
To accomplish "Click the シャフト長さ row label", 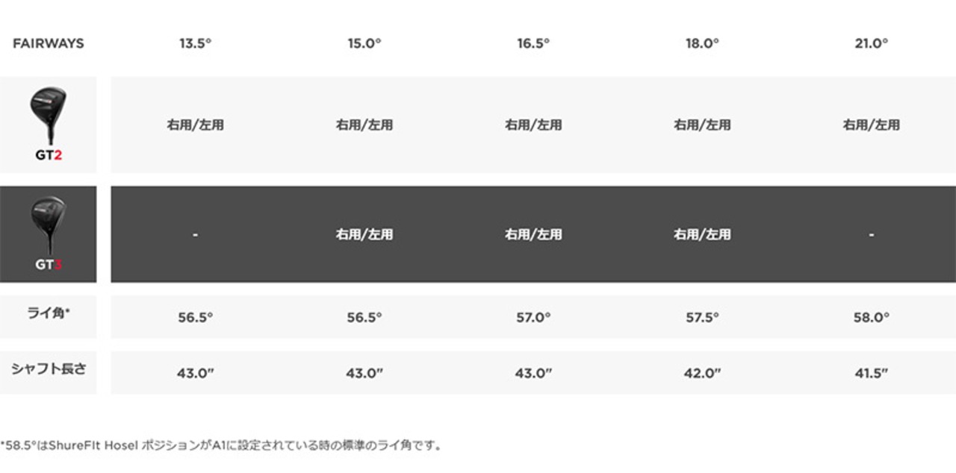I will click(48, 369).
